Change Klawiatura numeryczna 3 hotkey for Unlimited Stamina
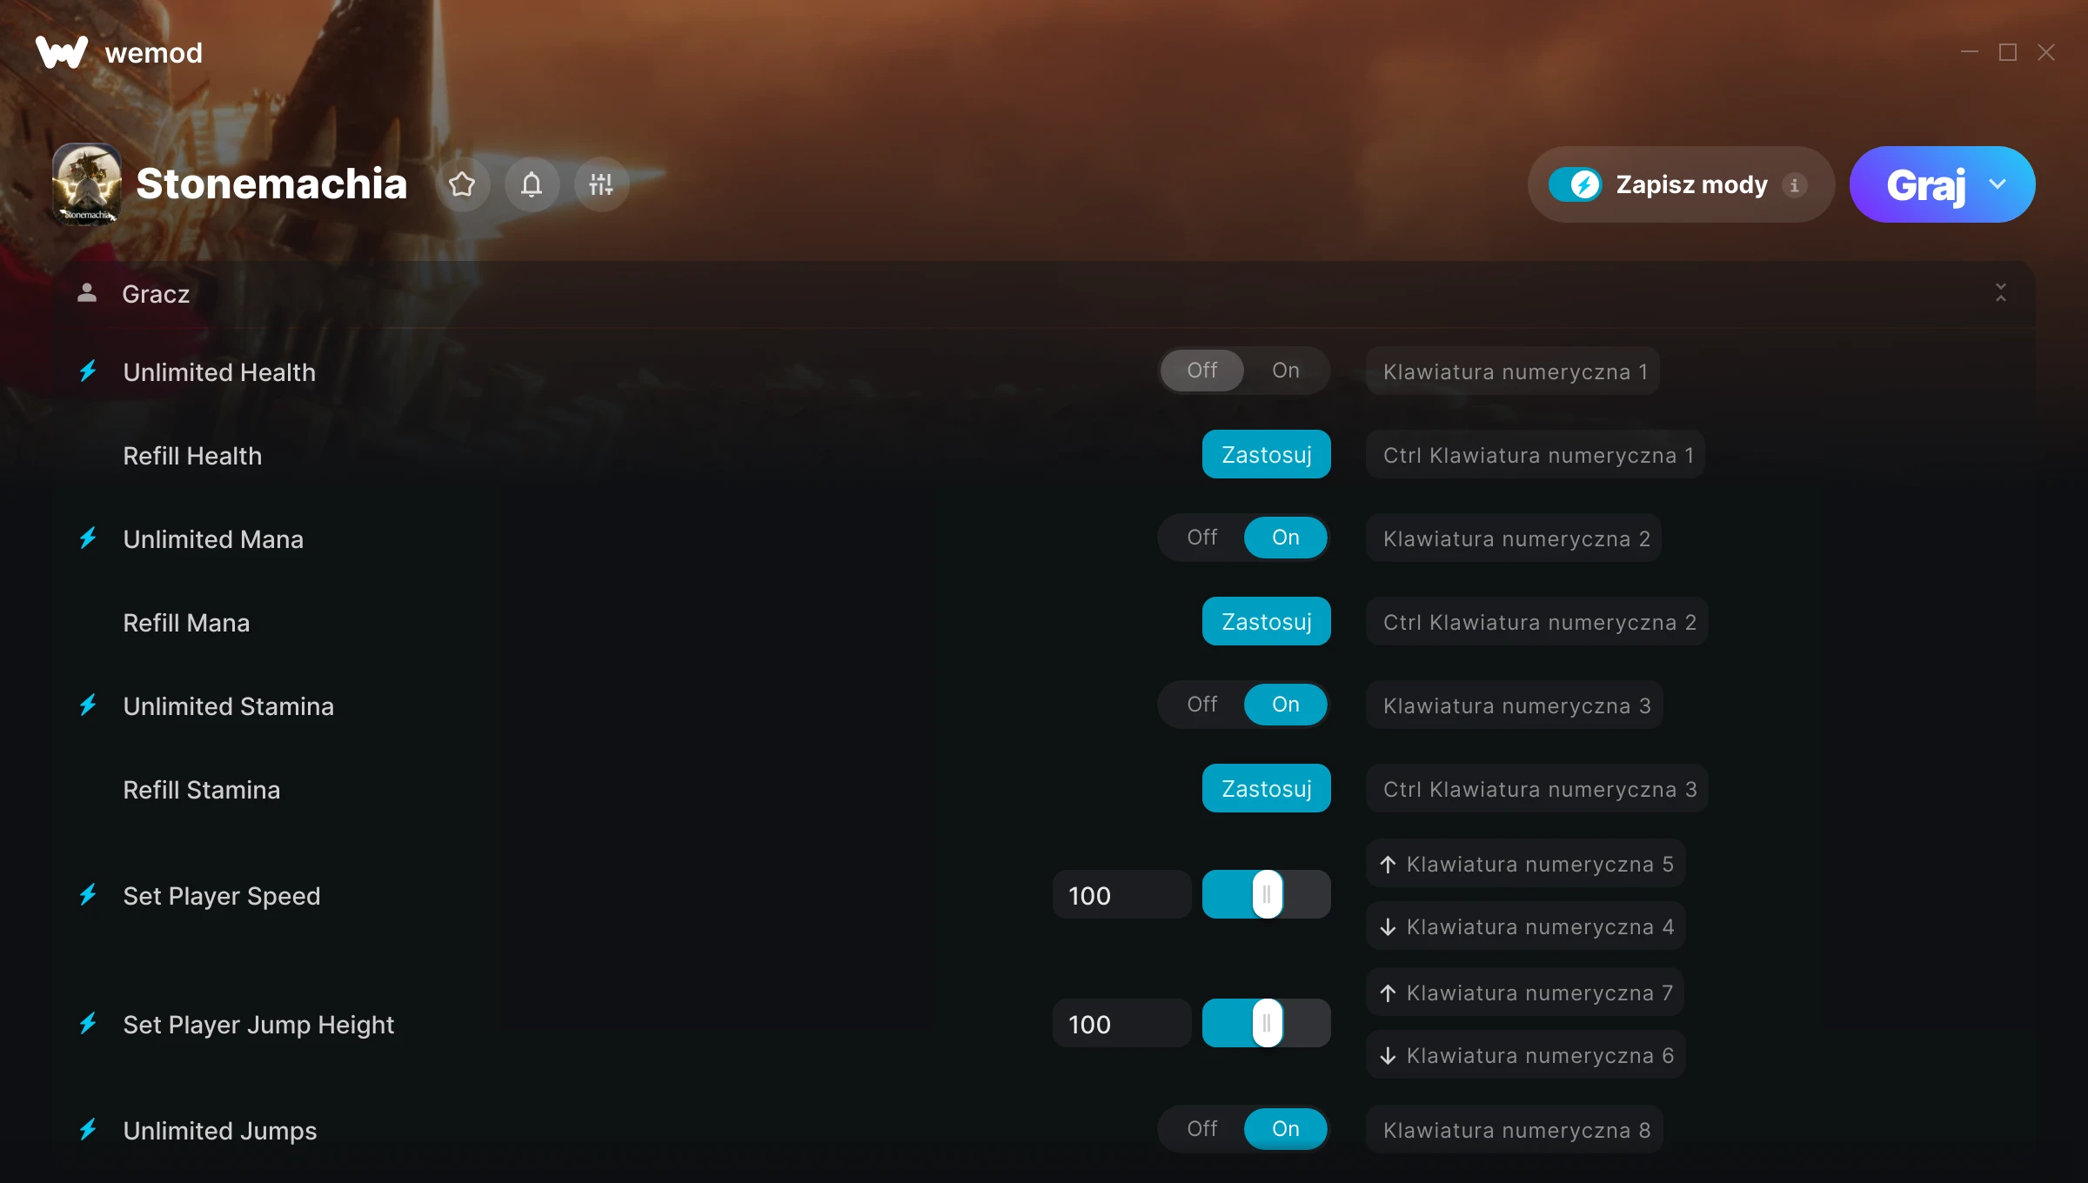Viewport: 2088px width, 1183px height. 1515,705
